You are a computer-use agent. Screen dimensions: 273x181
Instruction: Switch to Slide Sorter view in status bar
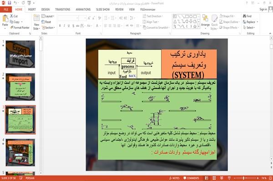coord(214,178)
